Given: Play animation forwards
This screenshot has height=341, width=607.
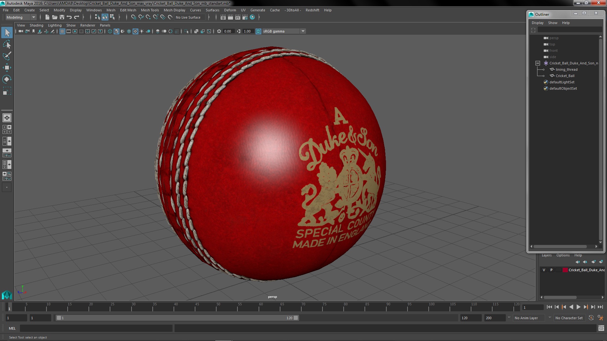Looking at the screenshot, I should (578, 307).
